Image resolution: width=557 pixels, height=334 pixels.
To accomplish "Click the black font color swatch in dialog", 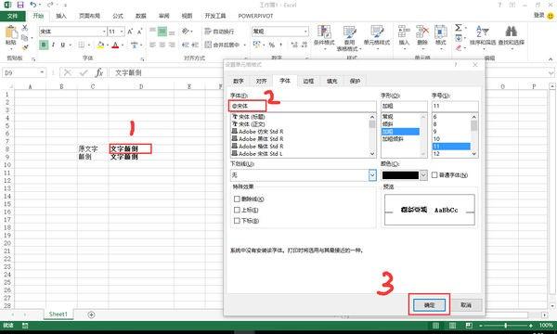I will 400,175.
